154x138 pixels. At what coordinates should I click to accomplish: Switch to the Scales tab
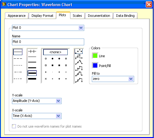77,16
